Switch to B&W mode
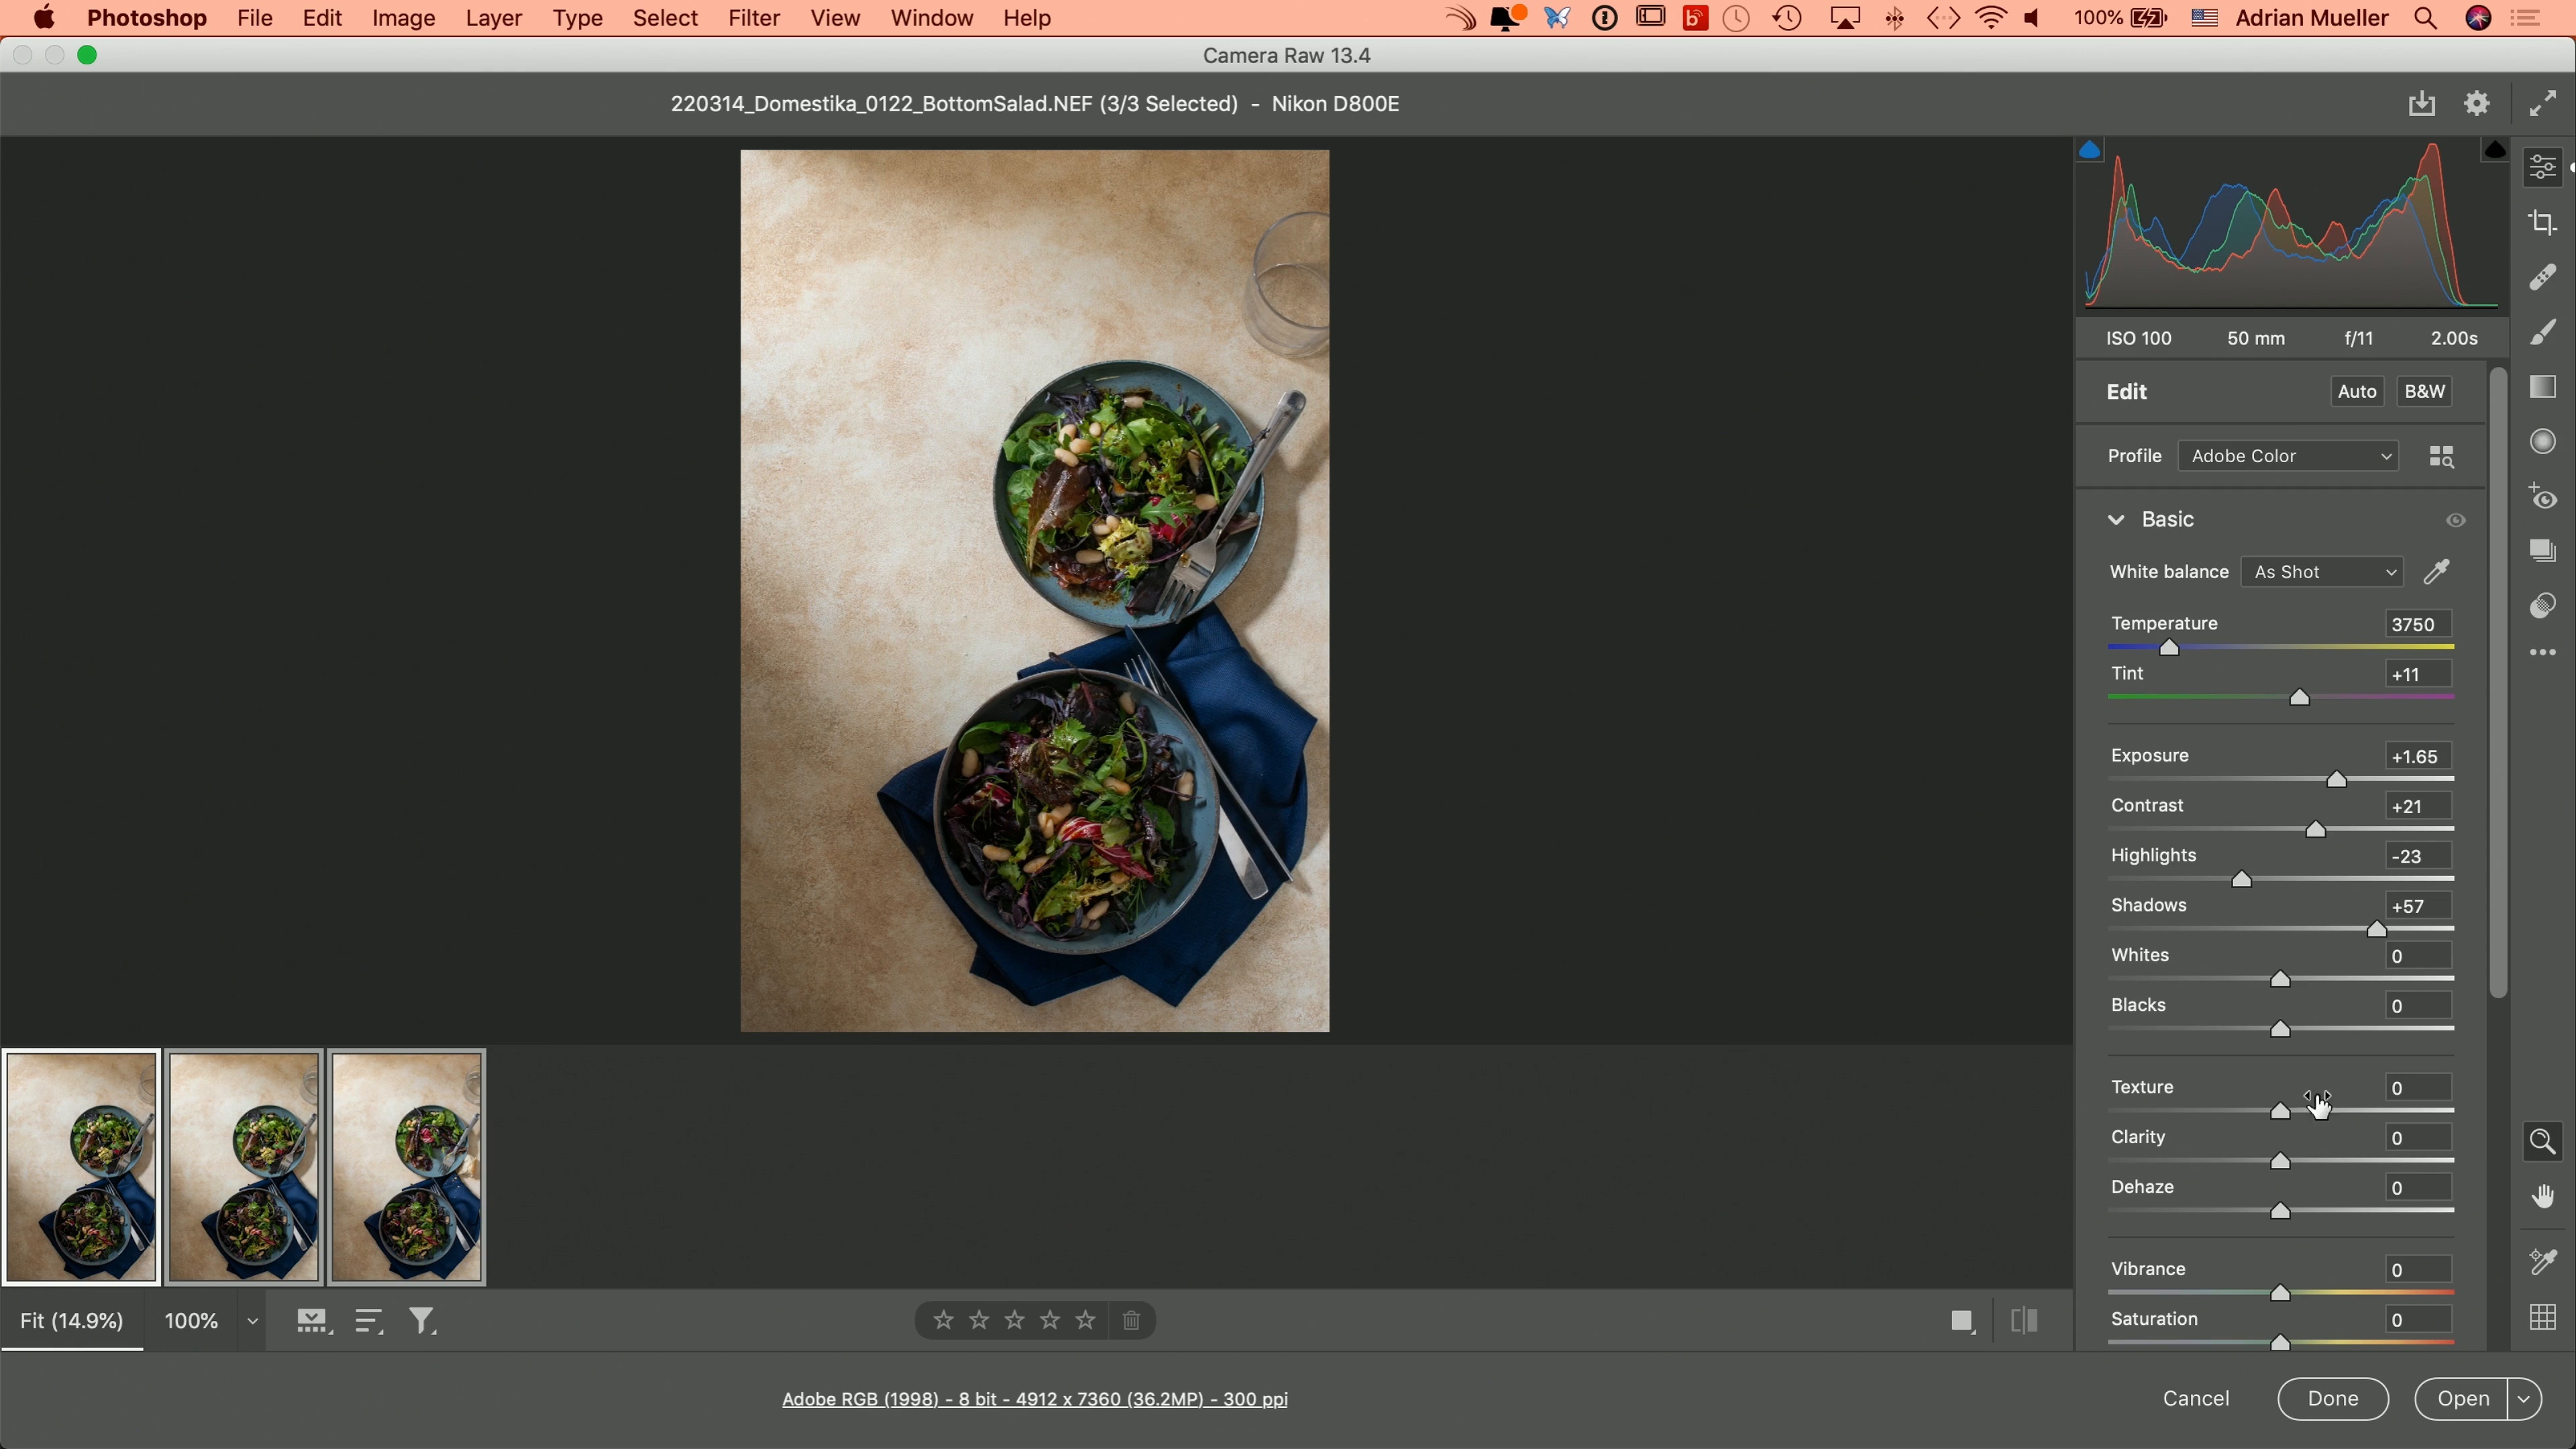2576x1449 pixels. [x=2424, y=392]
